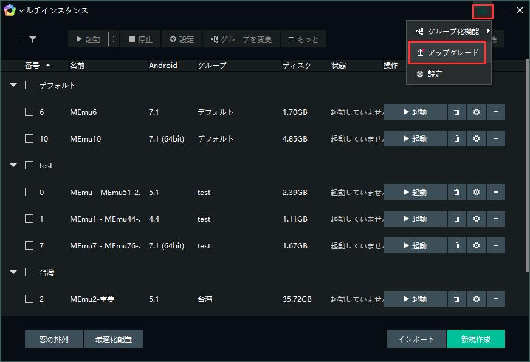Click the more options dots for MEmu7

click(496, 245)
